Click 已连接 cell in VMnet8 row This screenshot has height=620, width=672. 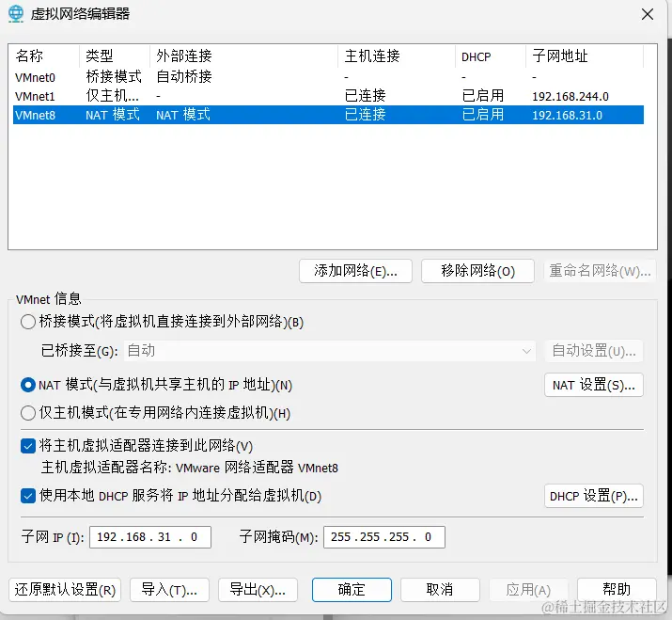(x=366, y=115)
